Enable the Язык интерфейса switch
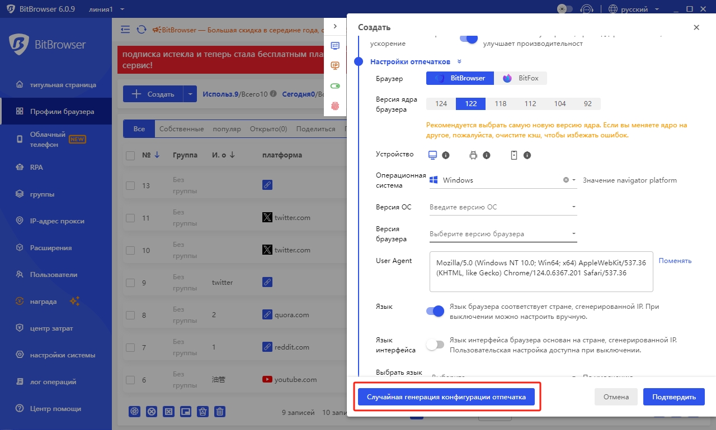This screenshot has width=716, height=430. pyautogui.click(x=435, y=345)
